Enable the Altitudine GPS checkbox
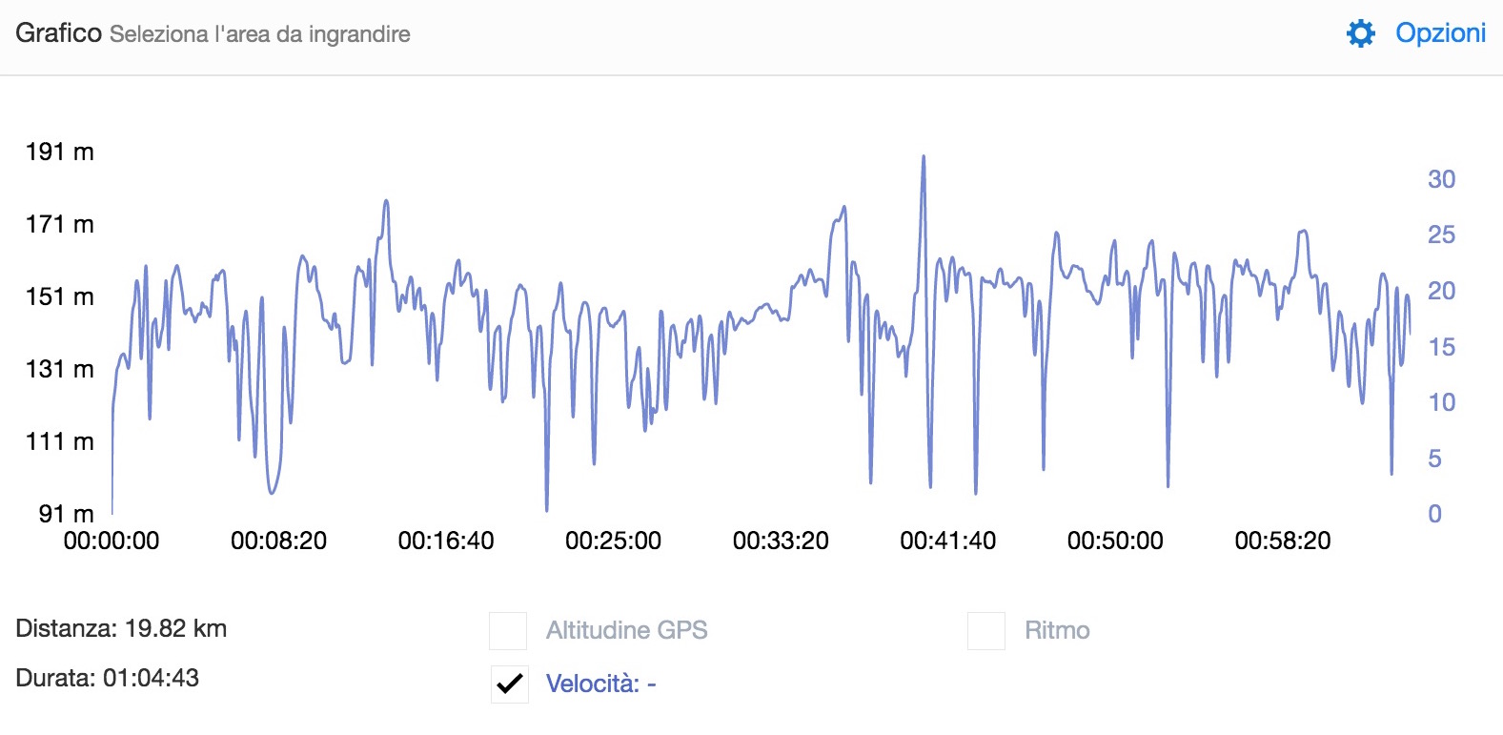The height and width of the screenshot is (735, 1503). click(508, 631)
